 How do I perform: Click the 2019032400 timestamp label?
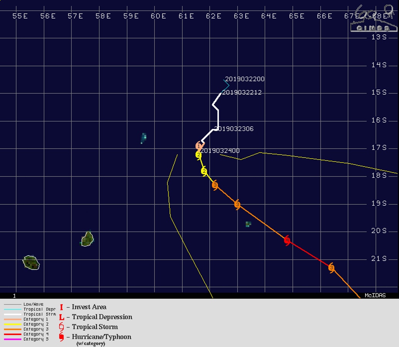click(x=220, y=151)
